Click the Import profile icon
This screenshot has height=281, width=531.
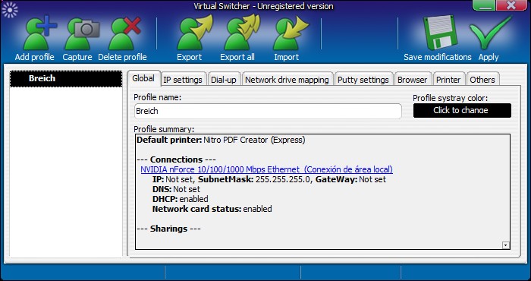pyautogui.click(x=291, y=33)
